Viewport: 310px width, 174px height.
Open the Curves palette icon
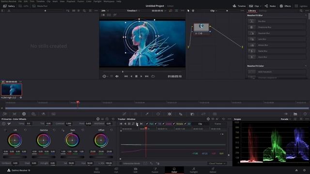click(x=124, y=114)
